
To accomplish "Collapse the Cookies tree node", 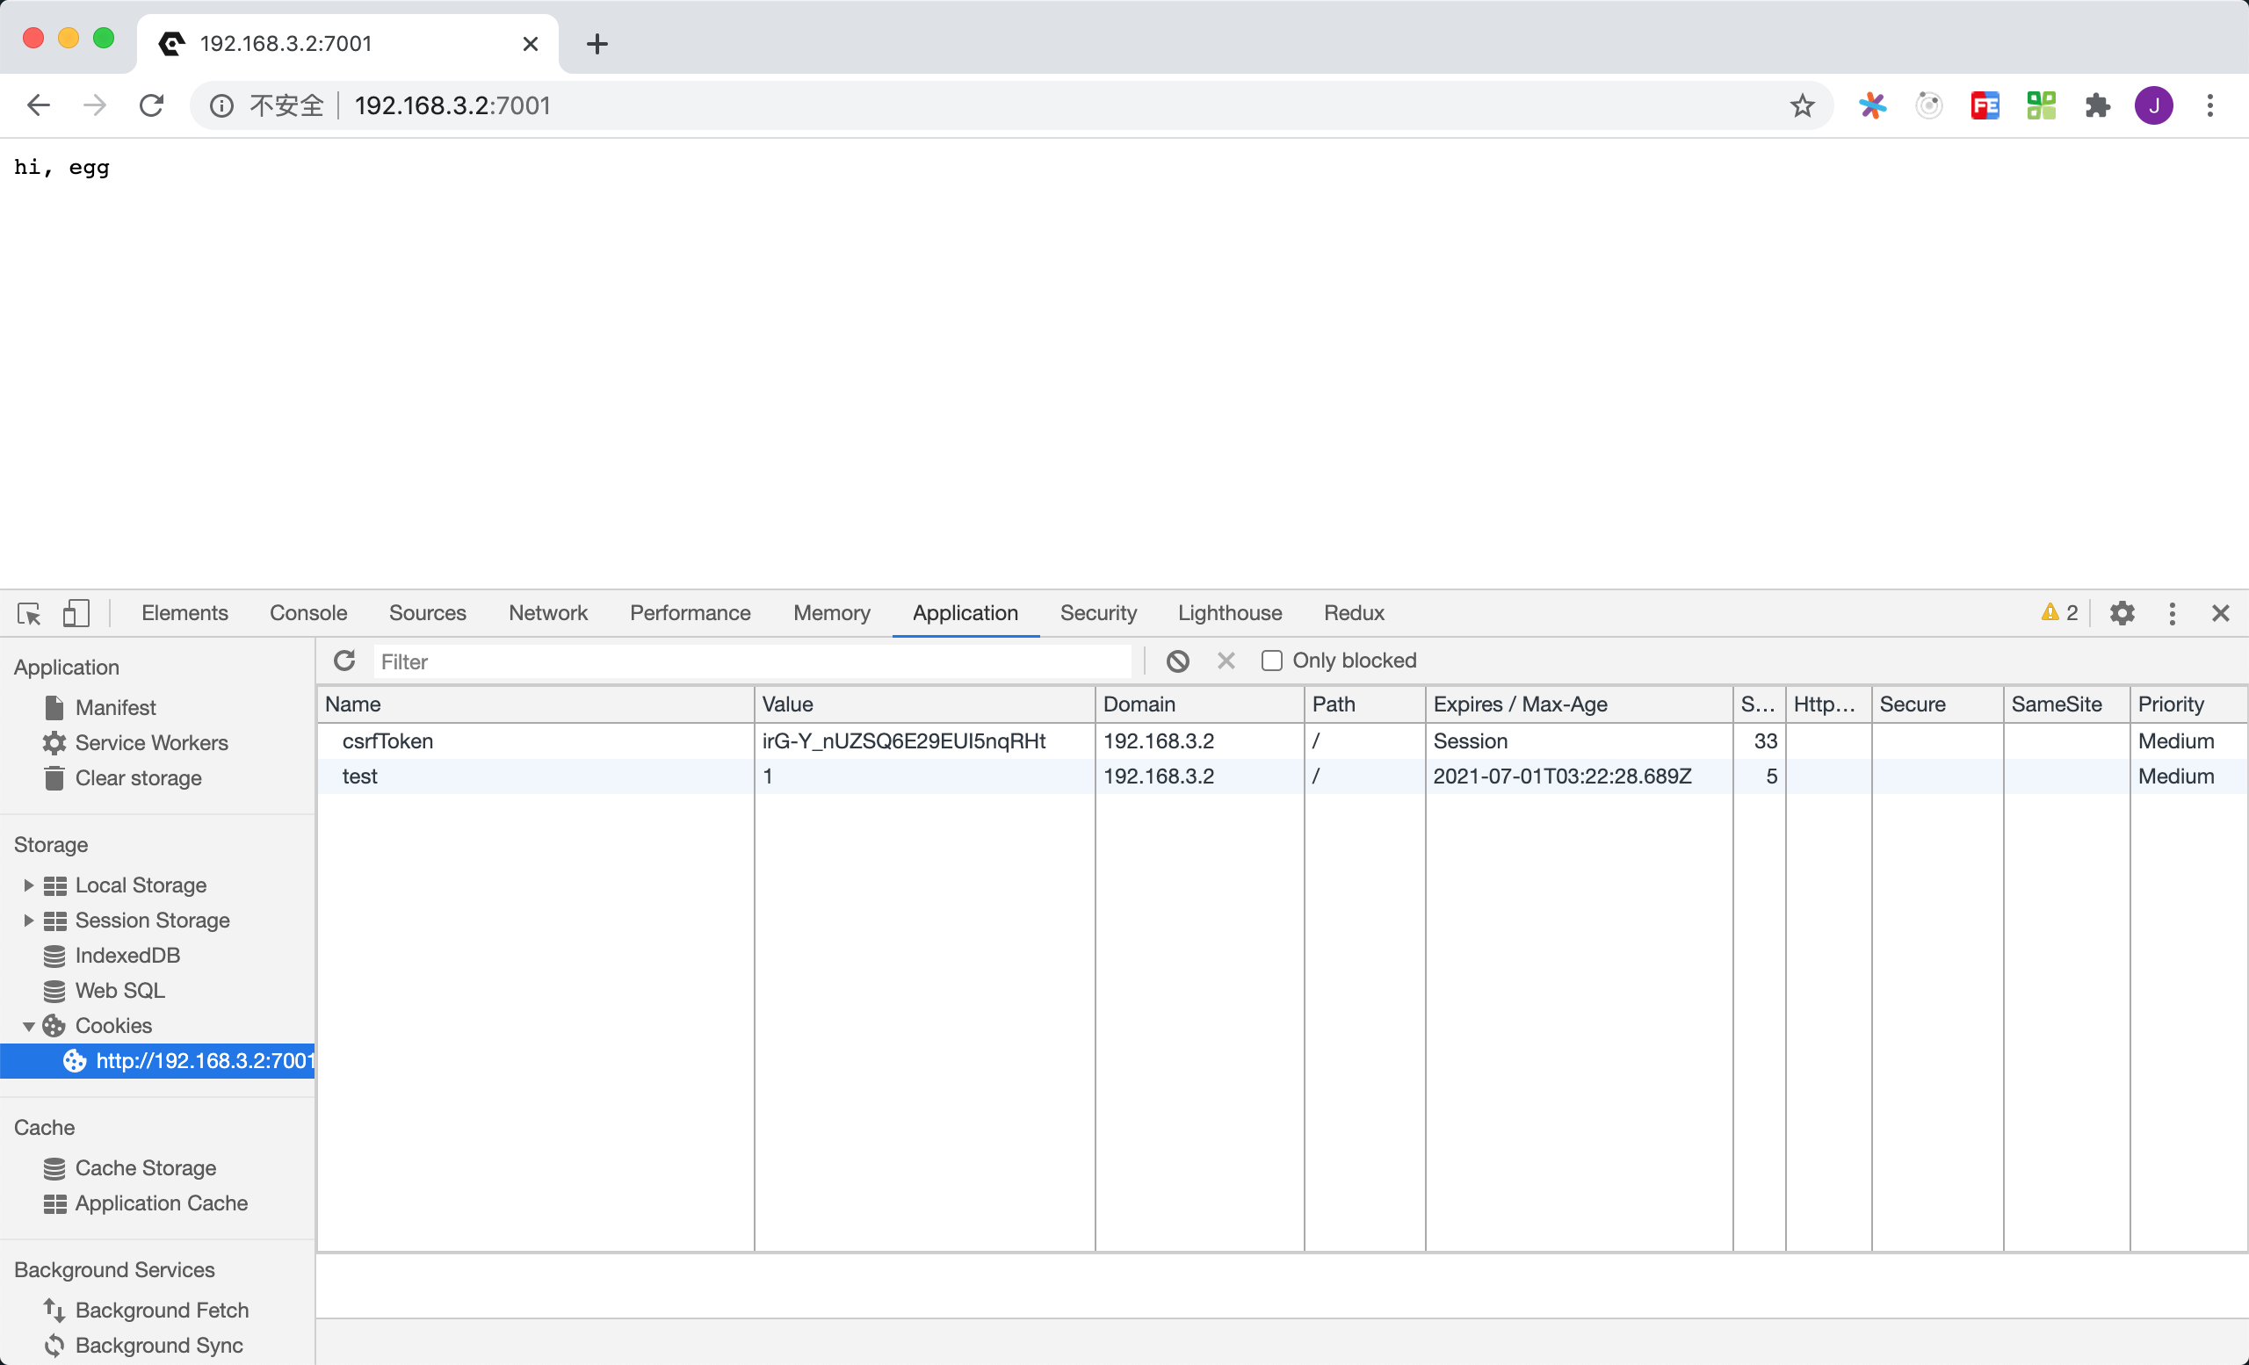I will [x=28, y=1027].
